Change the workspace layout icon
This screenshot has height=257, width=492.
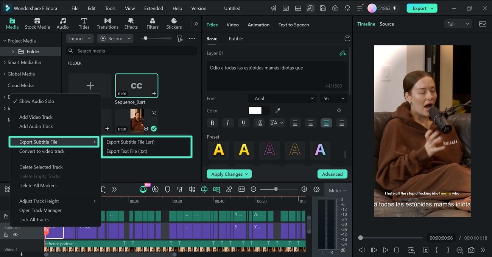[x=298, y=8]
